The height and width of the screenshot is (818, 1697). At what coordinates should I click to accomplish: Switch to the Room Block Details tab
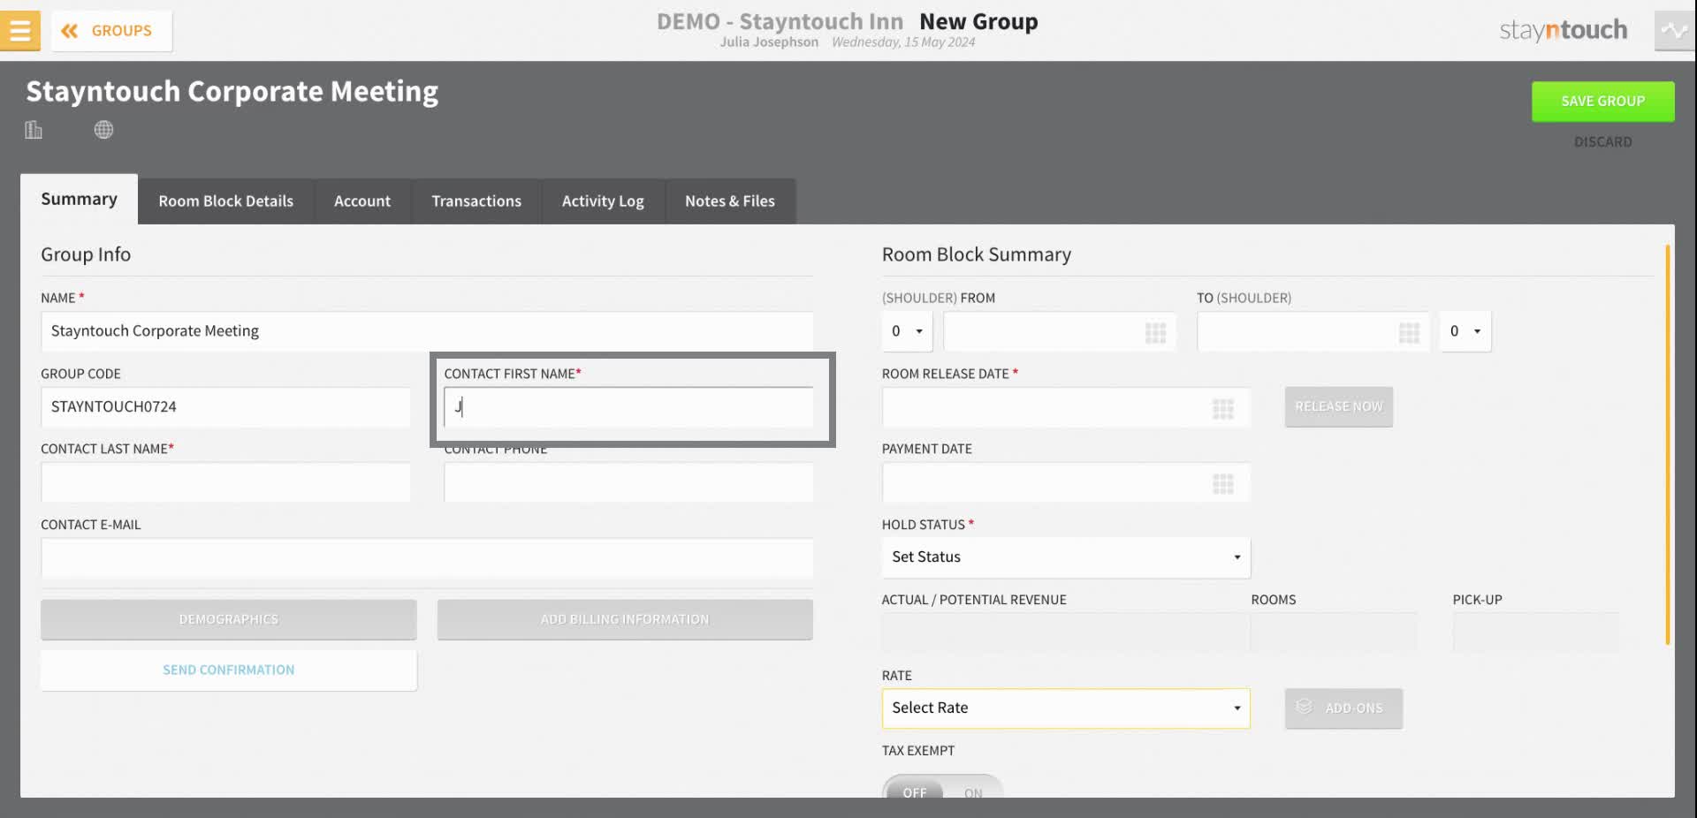click(x=226, y=201)
